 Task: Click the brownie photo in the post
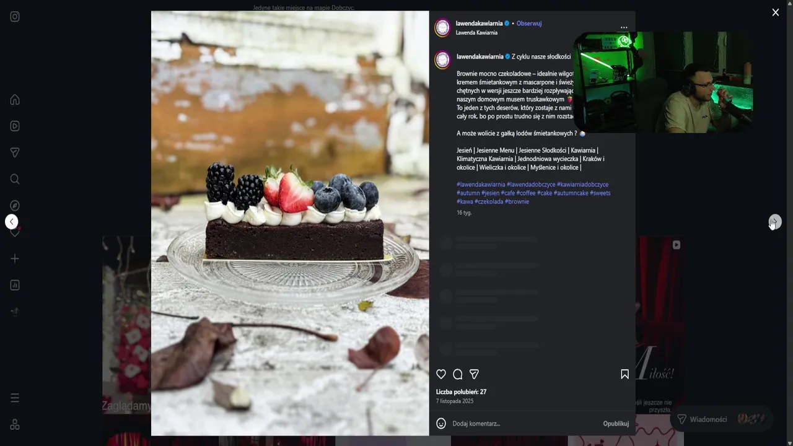(290, 223)
